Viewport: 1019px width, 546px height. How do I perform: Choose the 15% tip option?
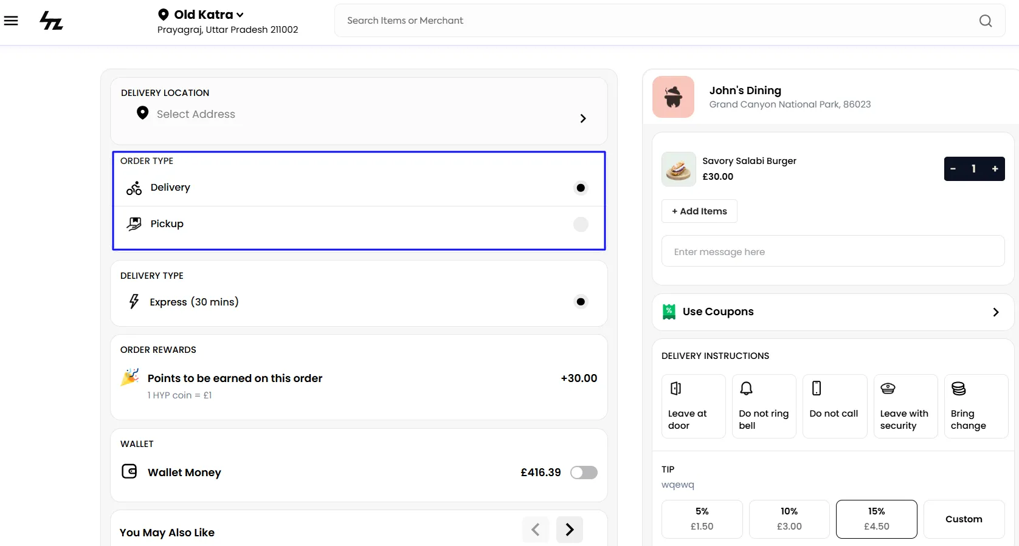tap(877, 519)
